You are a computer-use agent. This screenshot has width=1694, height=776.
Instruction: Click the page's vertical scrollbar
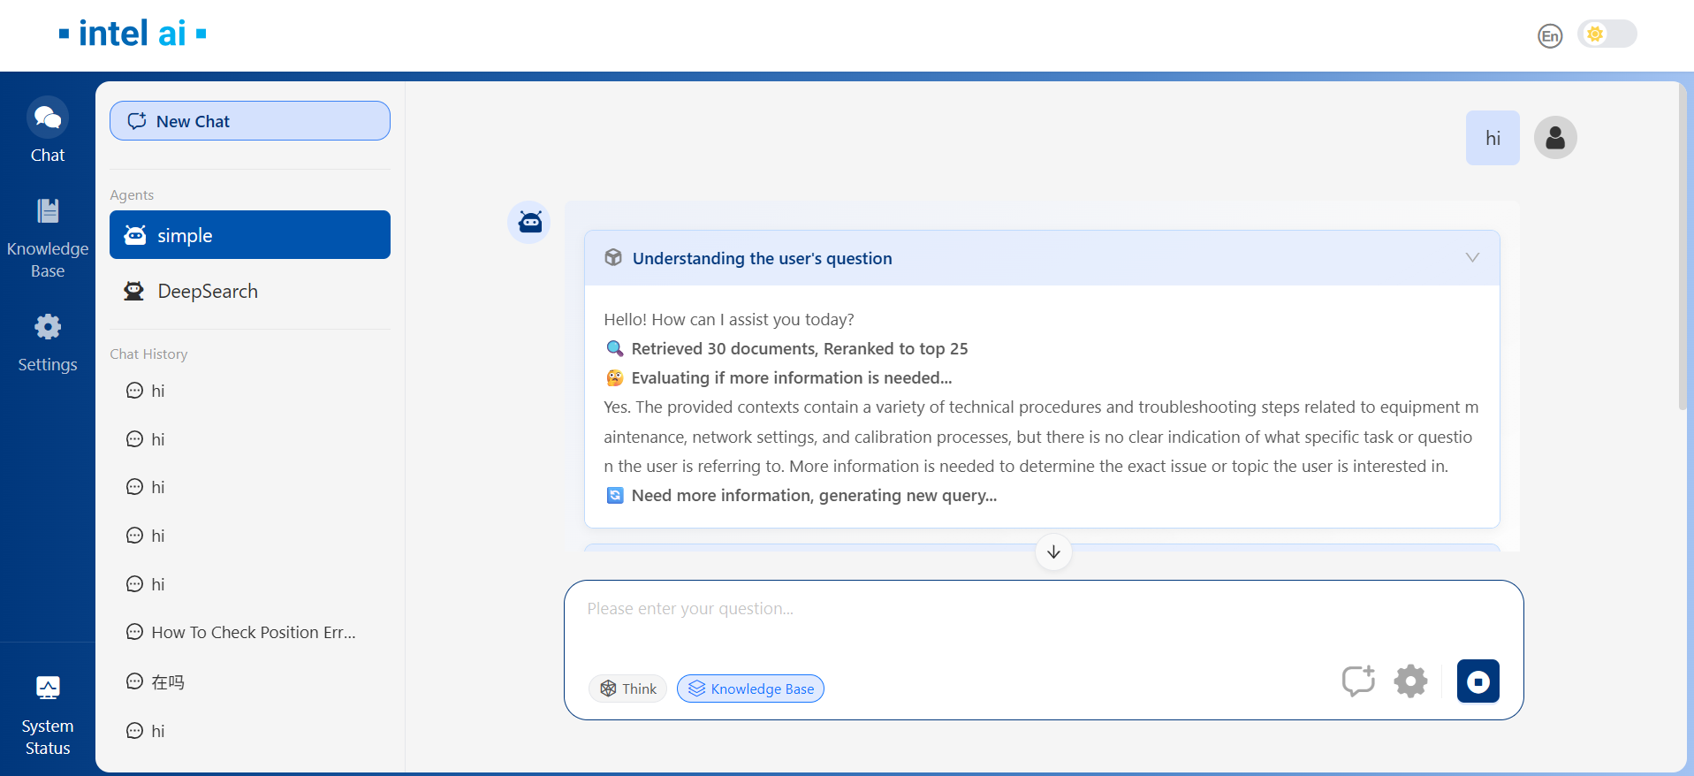tap(1682, 247)
